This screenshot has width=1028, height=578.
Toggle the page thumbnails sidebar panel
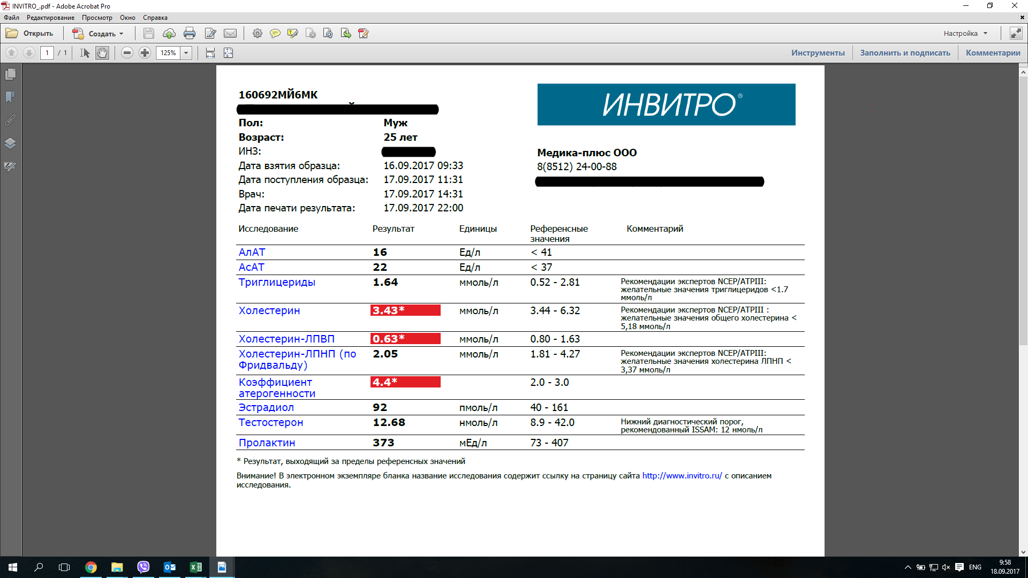point(10,74)
